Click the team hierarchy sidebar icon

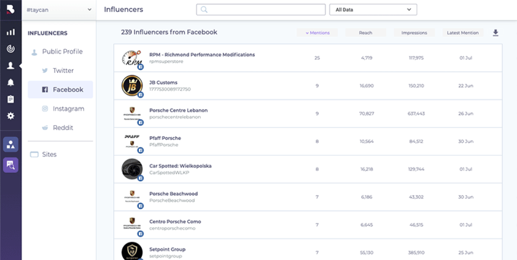click(10, 144)
